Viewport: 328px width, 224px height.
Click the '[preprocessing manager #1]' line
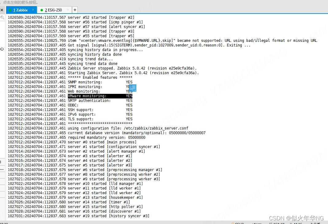coord(85,170)
